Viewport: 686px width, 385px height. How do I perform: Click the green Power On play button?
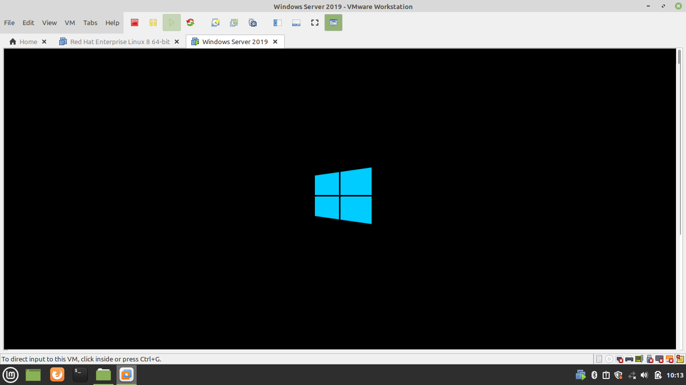172,23
